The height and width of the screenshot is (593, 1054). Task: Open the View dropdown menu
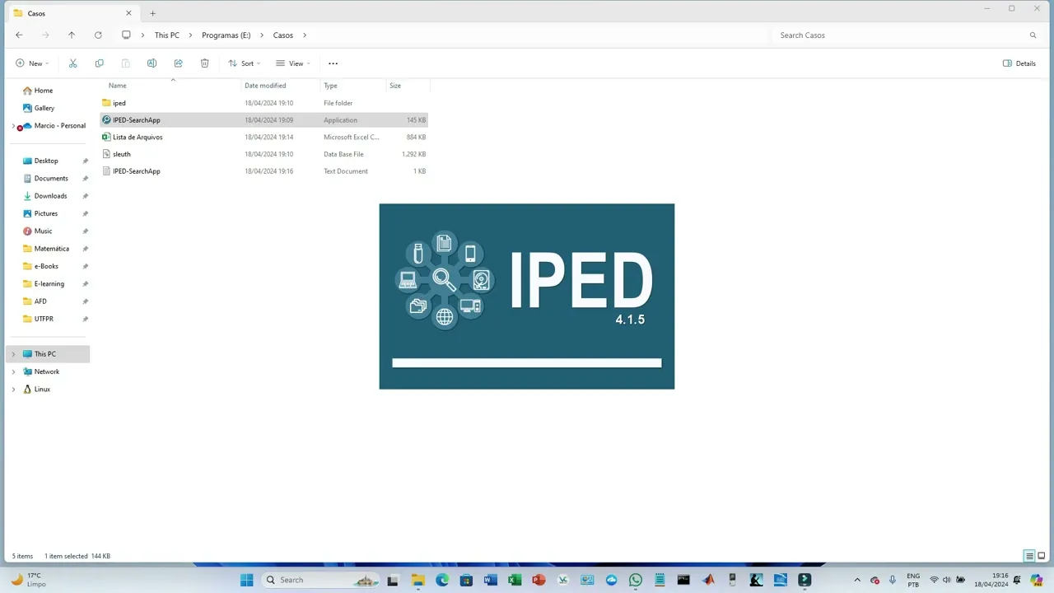point(293,63)
